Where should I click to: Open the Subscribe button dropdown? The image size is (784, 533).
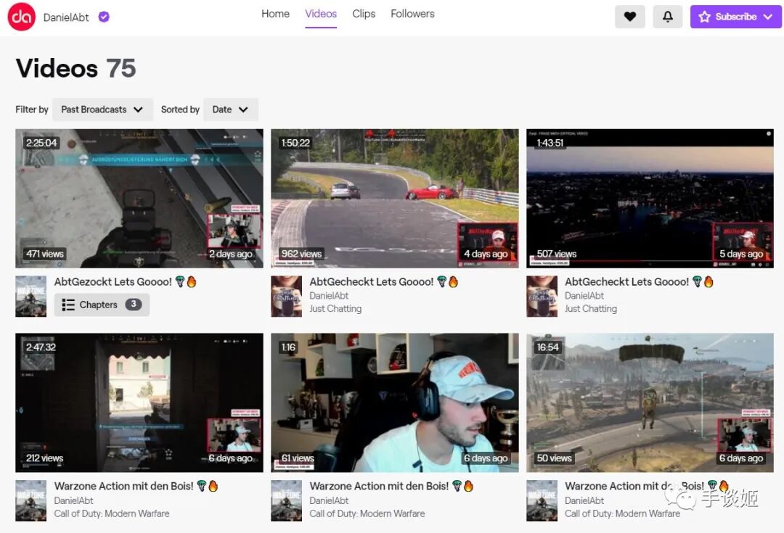click(735, 17)
